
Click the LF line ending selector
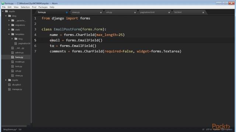[x=203, y=129]
